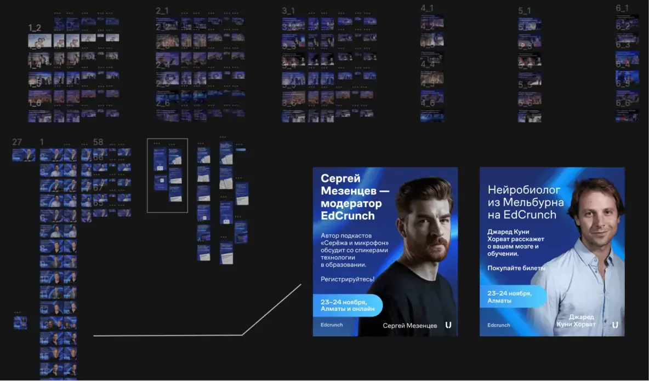Click the '23–24 ноября, Алматы' pill
This screenshot has width=649, height=381.
[513, 297]
